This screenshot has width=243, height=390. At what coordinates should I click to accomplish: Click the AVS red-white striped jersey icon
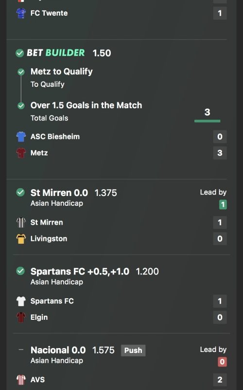coord(21,380)
